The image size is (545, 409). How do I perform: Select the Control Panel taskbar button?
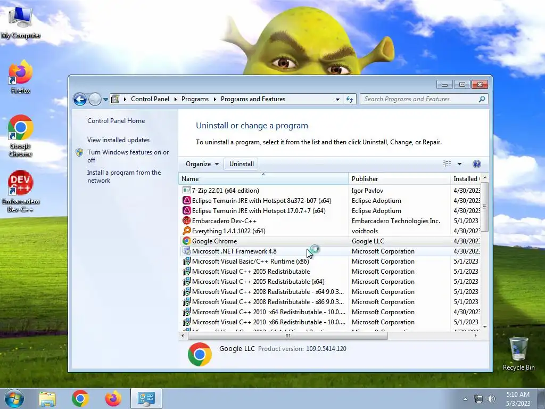point(146,398)
